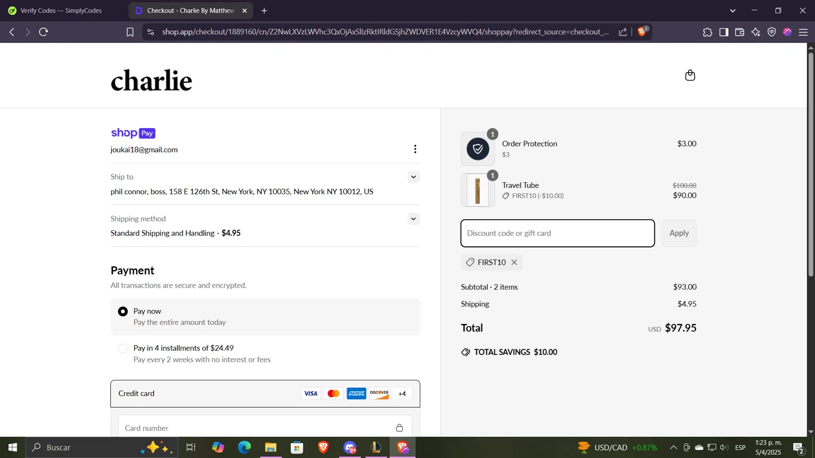Select Pay in 4 installments option
Viewport: 815px width, 458px height.
tap(123, 348)
